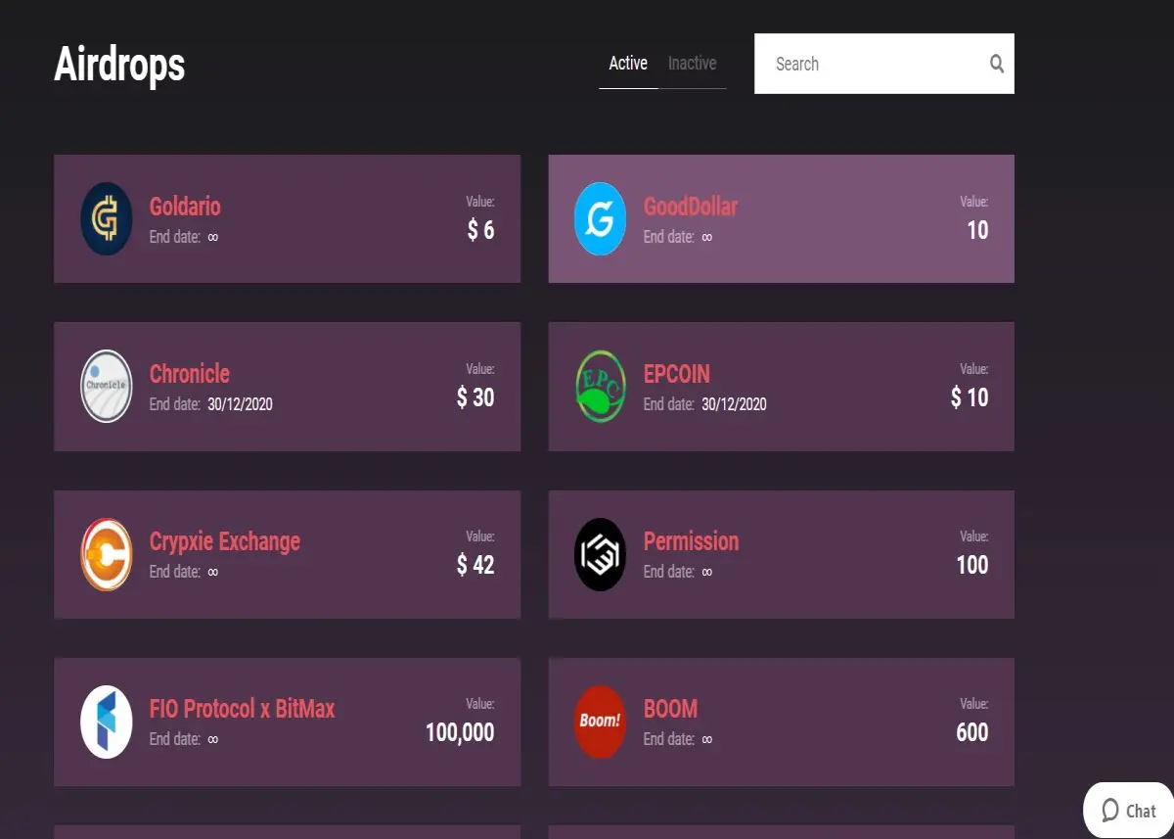Switch to the Inactive tab
Image resolution: width=1174 pixels, height=839 pixels.
pos(693,64)
